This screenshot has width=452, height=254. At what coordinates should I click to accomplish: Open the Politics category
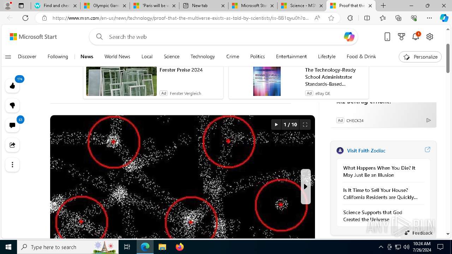tap(257, 56)
